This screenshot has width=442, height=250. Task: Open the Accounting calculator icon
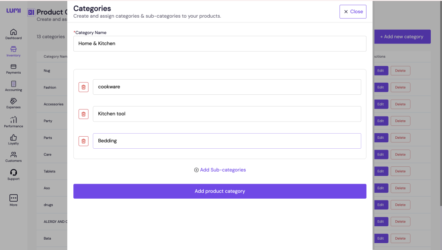click(x=13, y=84)
